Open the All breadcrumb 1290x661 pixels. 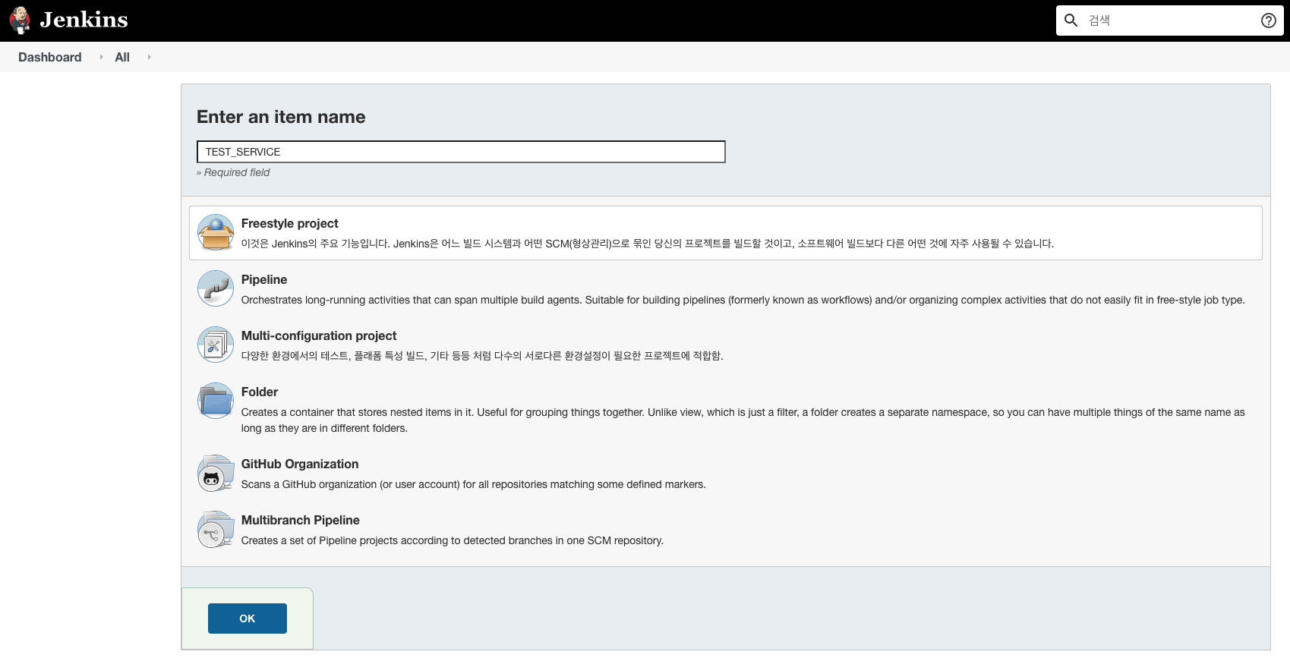122,57
